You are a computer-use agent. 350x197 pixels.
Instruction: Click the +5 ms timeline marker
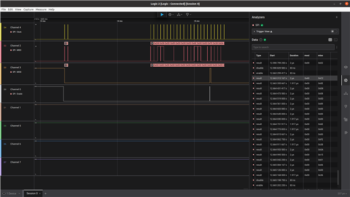(x=197, y=21)
